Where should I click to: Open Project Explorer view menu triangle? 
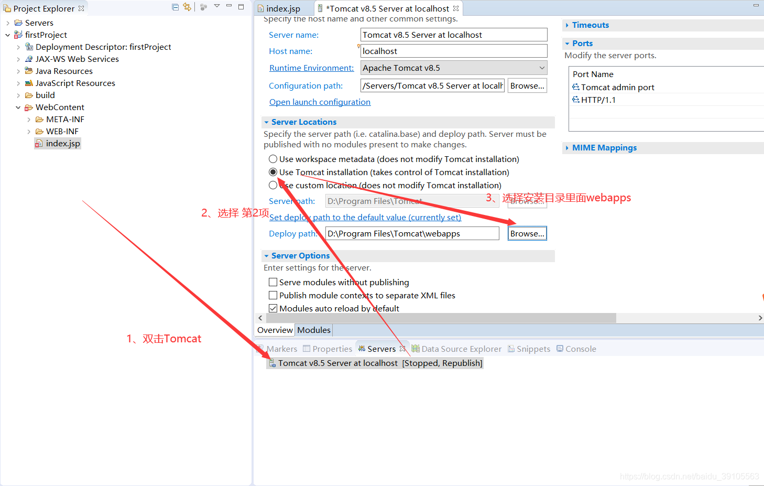coord(217,6)
